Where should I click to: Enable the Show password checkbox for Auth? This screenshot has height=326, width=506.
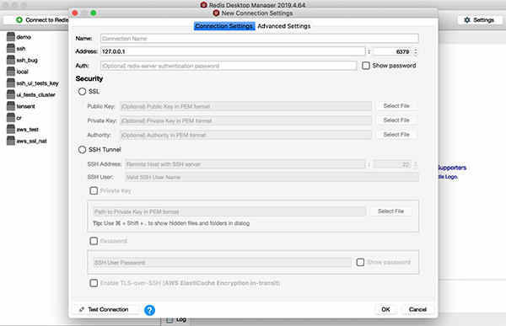[366, 66]
